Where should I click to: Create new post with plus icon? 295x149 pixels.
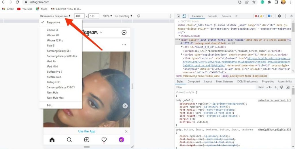coord(86,140)
